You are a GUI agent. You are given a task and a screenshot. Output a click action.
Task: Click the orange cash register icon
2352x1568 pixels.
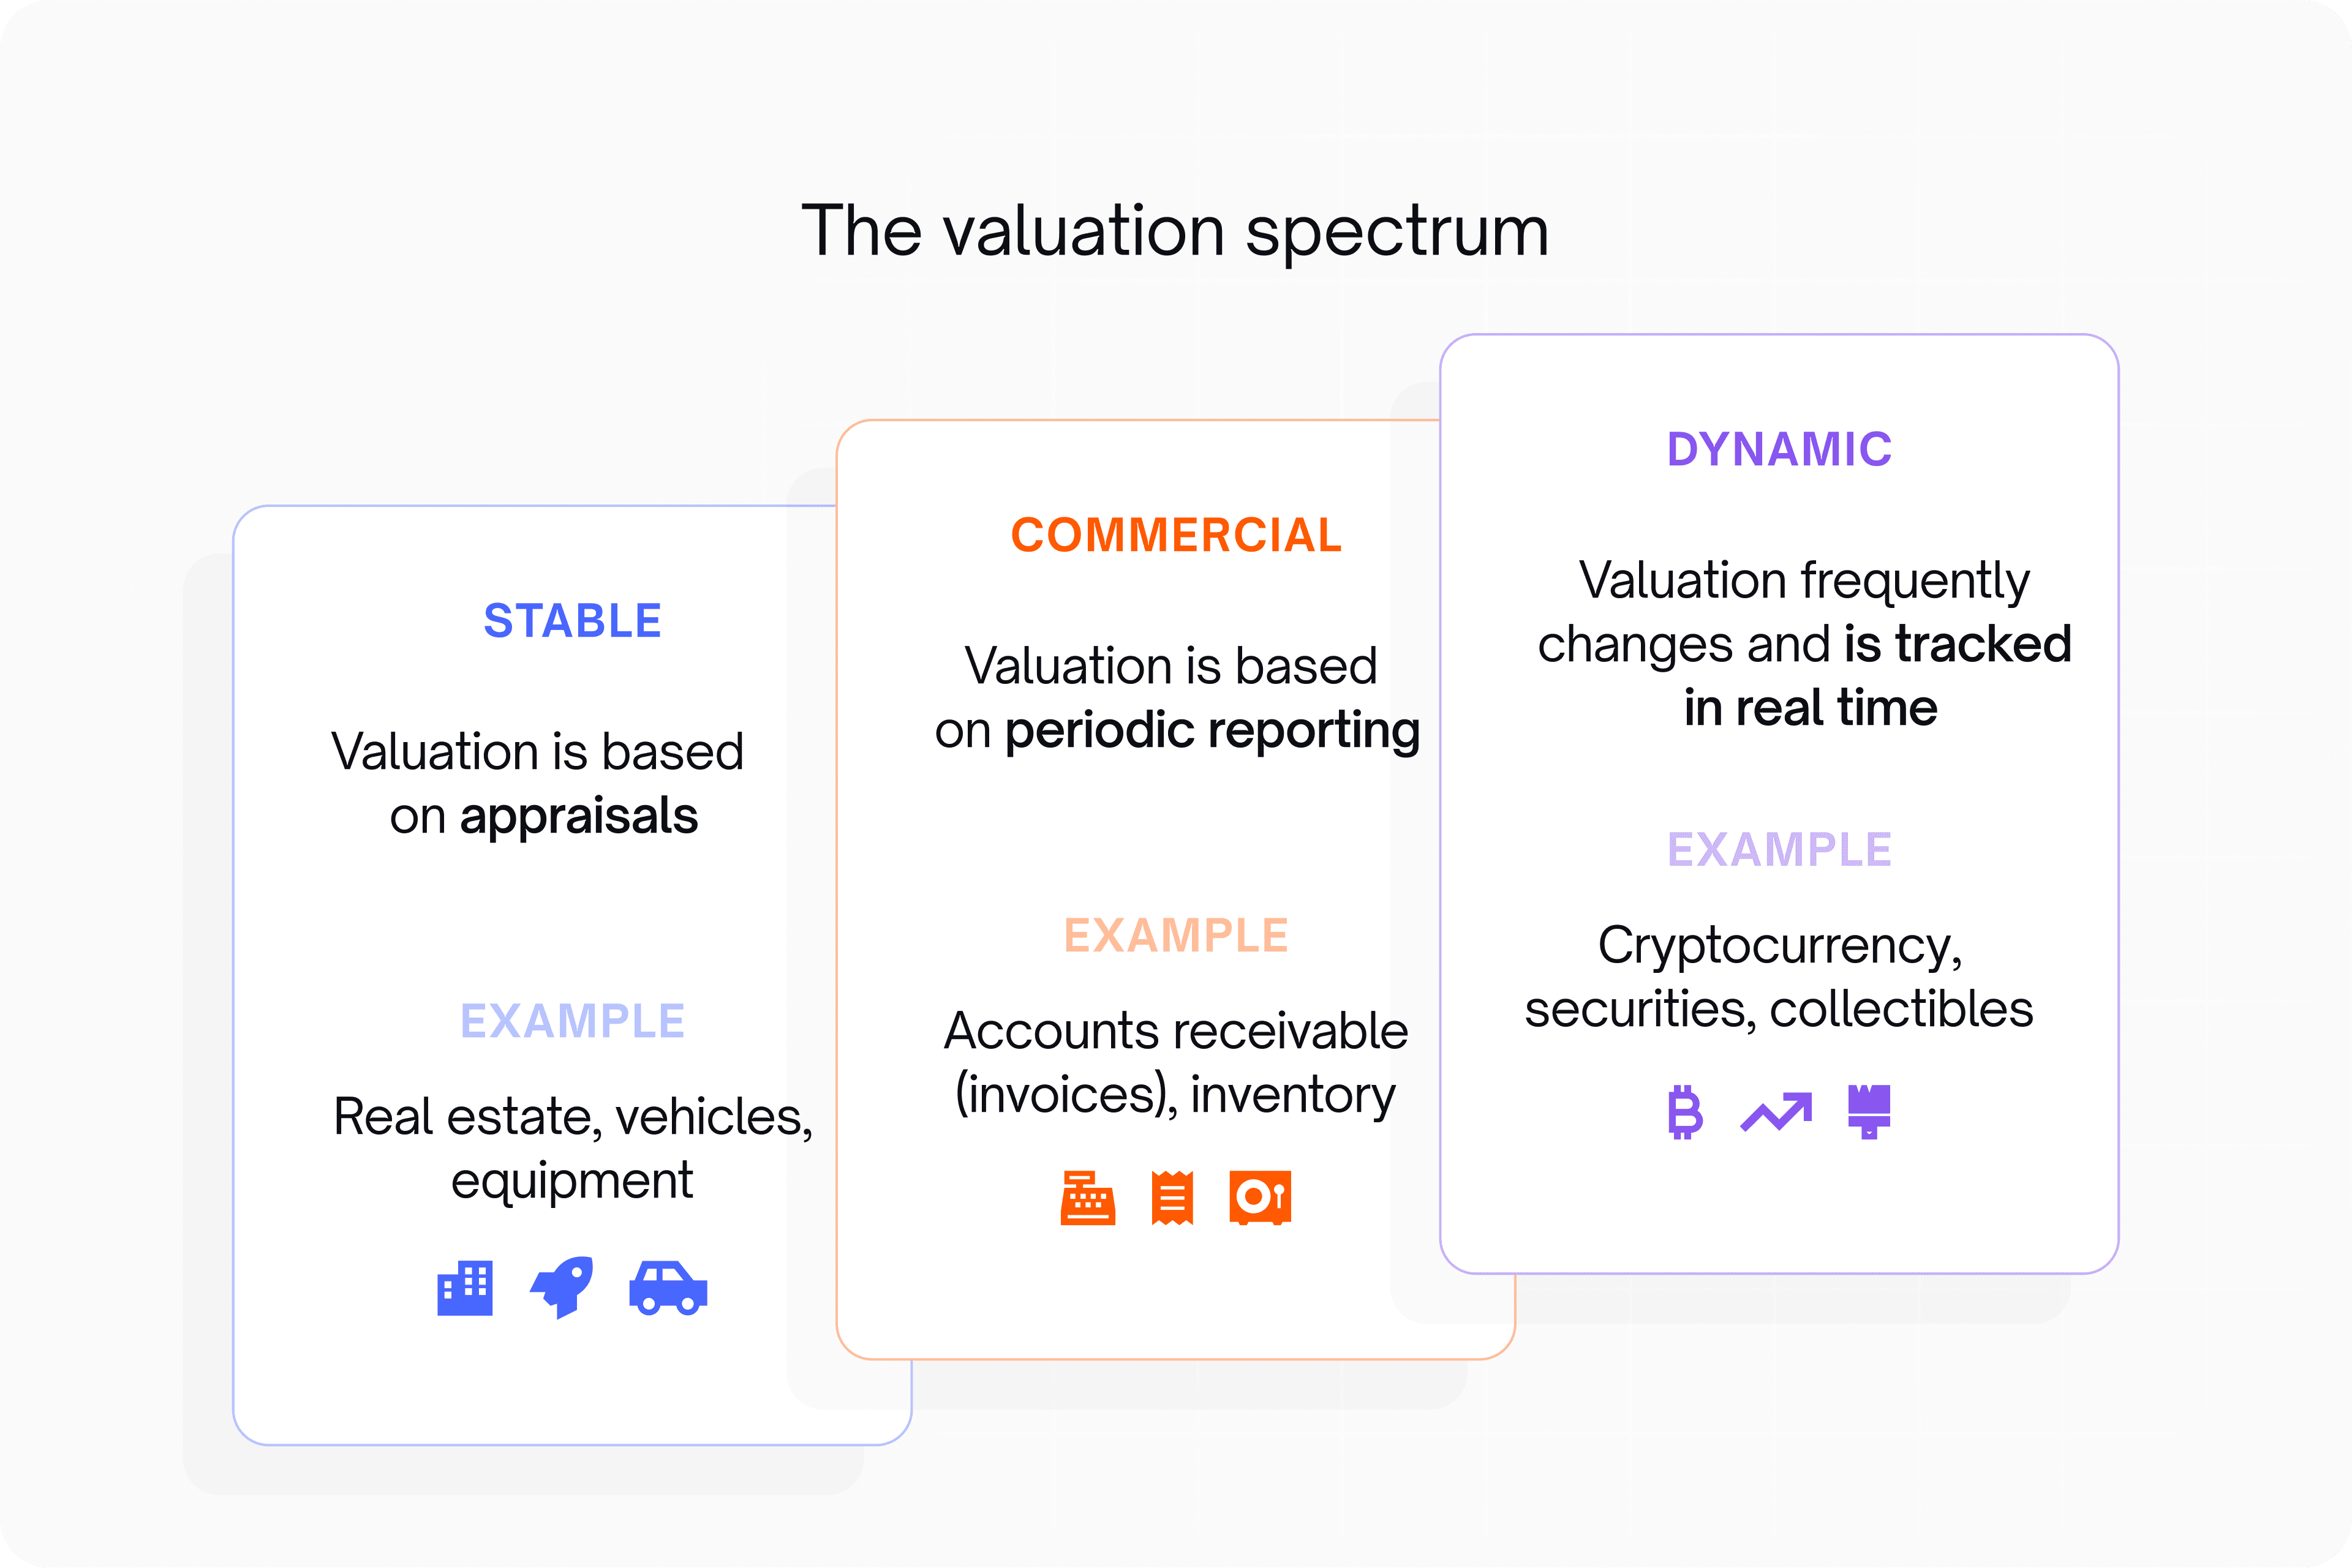[x=1088, y=1198]
